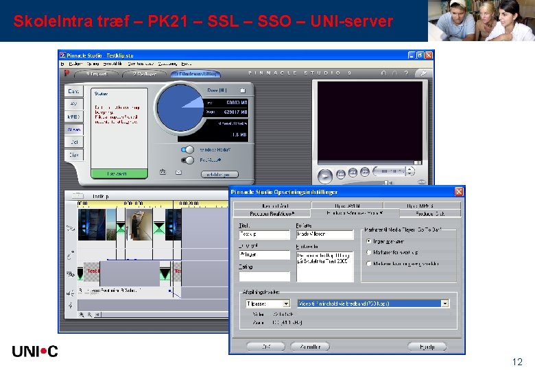Viewport: 535px width, 370px height.
Task: Select the 3 Filmfremstilling mode tab
Action: 196,74
